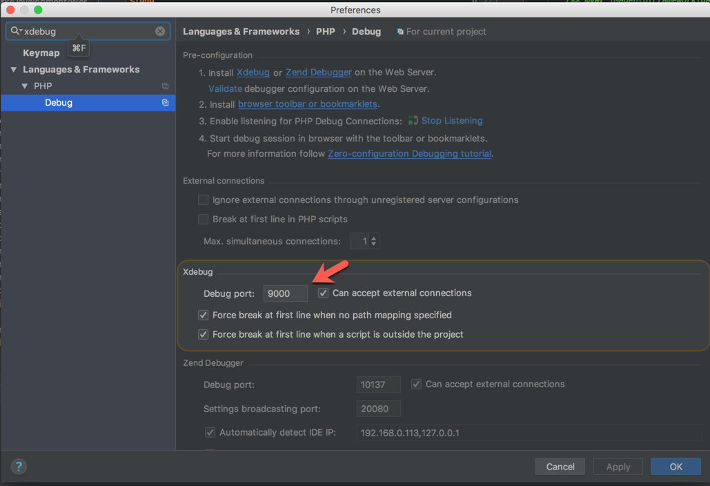Enable Ignore external connections through unregistered servers
Image resolution: width=710 pixels, height=486 pixels.
click(204, 200)
